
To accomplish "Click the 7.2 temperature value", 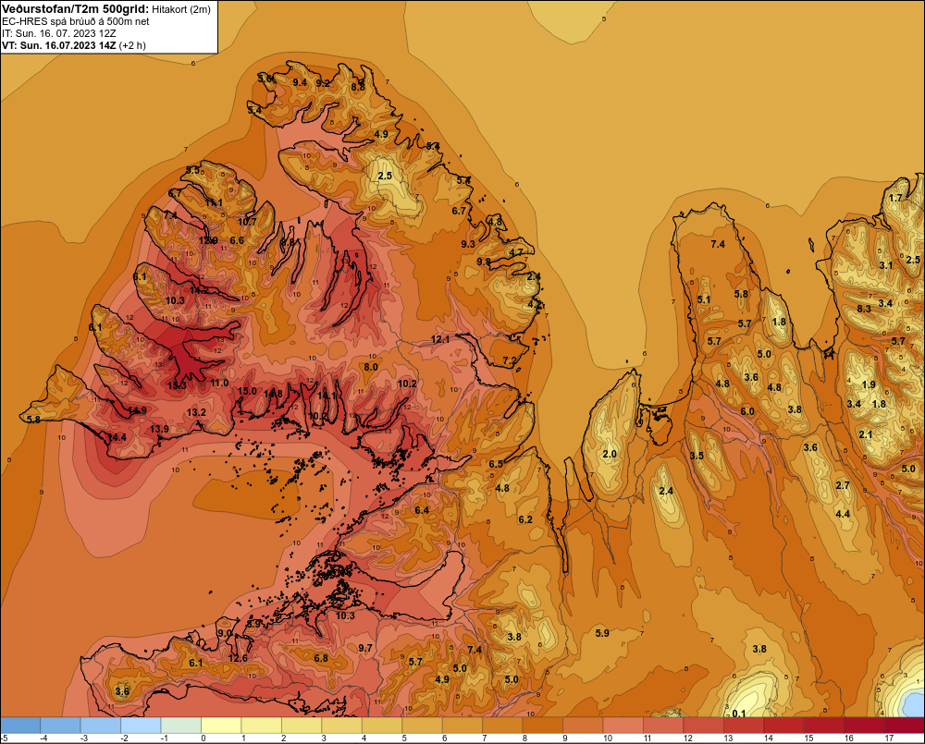I will [510, 360].
